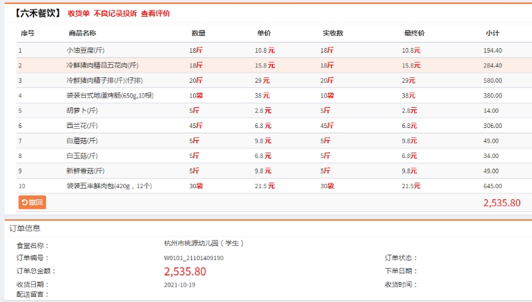Click the 实收数 column header
Viewport: 532px width, 302px height.
tap(333, 33)
